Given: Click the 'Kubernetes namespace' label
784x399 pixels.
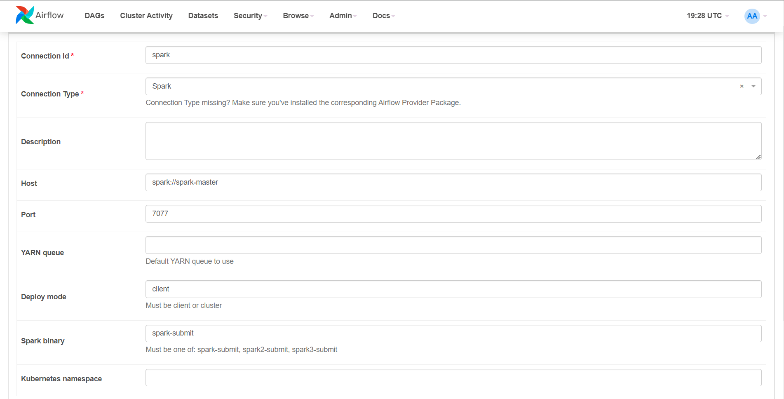Looking at the screenshot, I should [x=61, y=379].
